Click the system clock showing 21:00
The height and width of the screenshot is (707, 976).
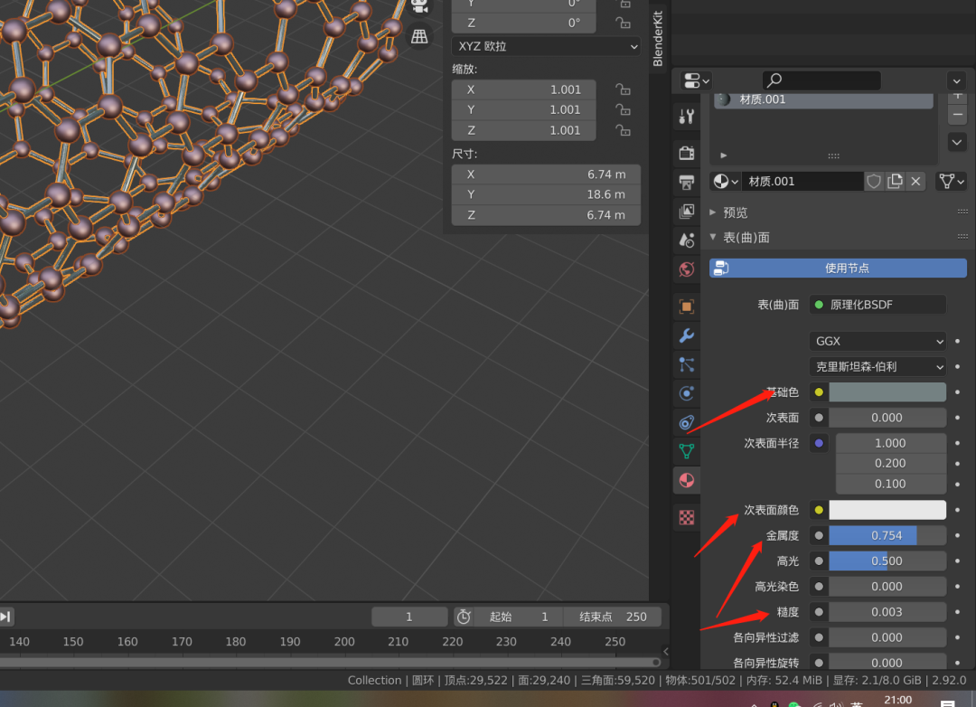pyautogui.click(x=897, y=700)
